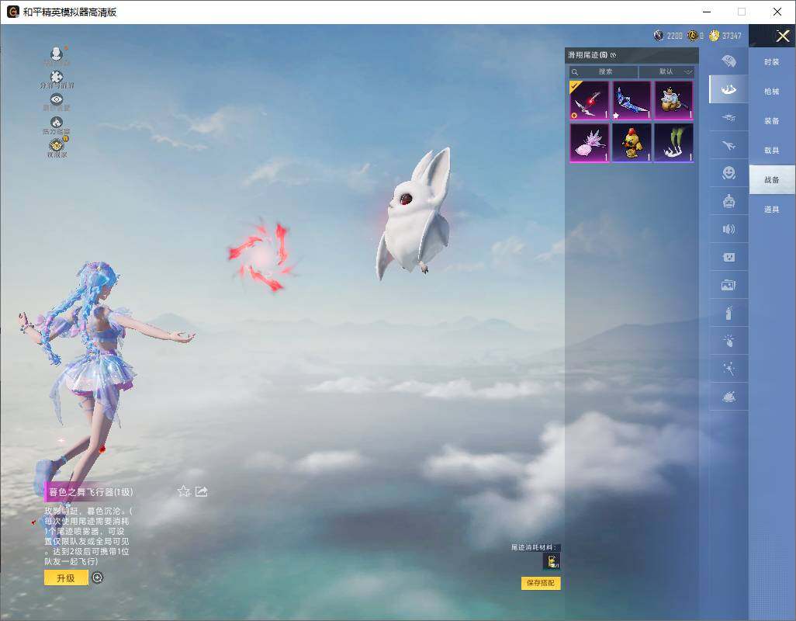This screenshot has height=621, width=796.
Task: Select the crowned frog trail thumbnail
Action: pos(673,100)
